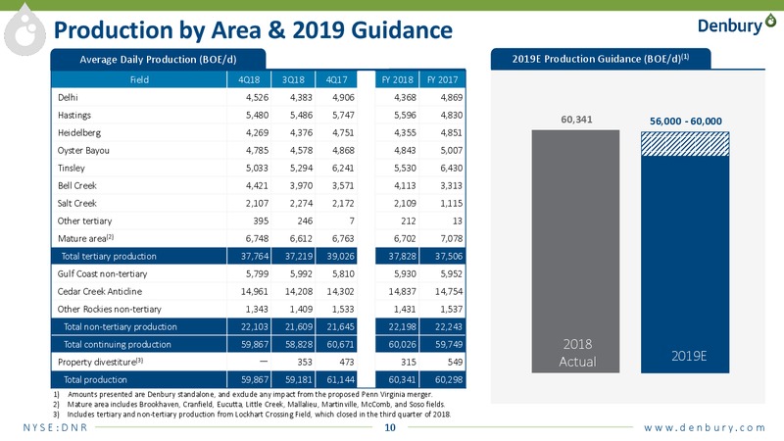Click the 'Field' column header
The height and width of the screenshot is (441, 784).
[139, 79]
